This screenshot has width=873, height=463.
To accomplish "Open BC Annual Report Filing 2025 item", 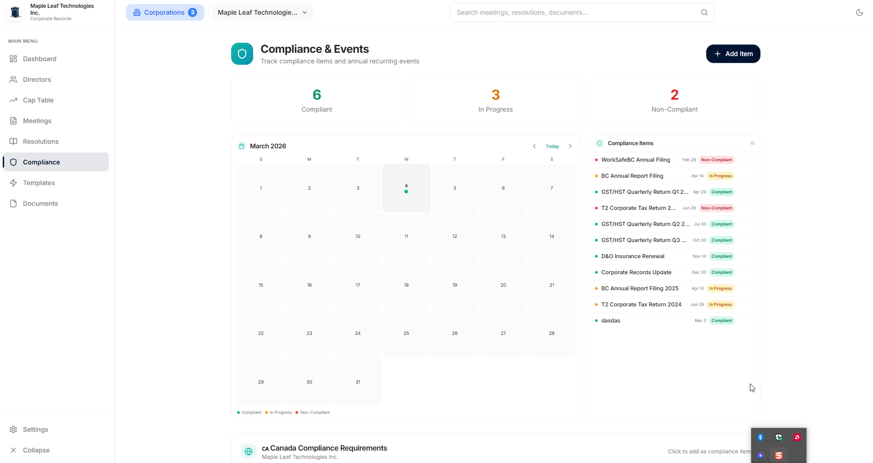I will point(675,288).
